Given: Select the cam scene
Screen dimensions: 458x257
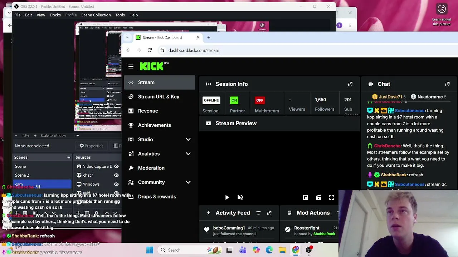Looking at the screenshot, I should point(42,184).
